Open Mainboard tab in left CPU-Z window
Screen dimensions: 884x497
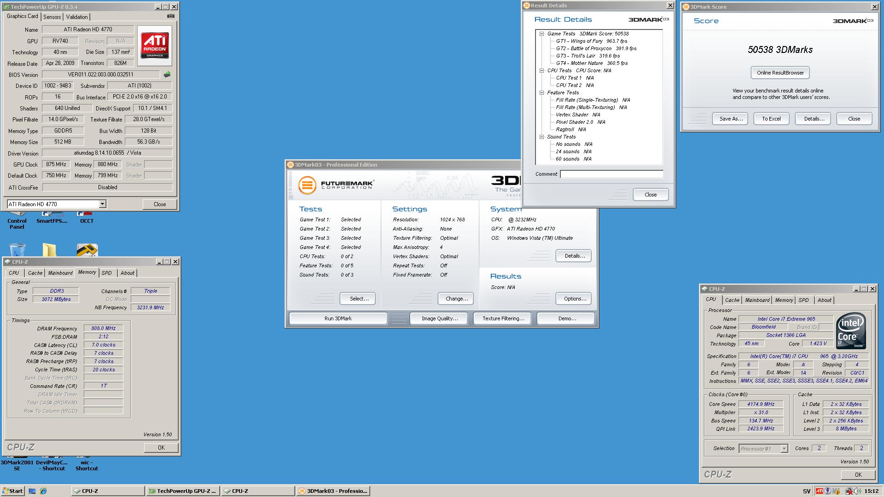coord(60,273)
